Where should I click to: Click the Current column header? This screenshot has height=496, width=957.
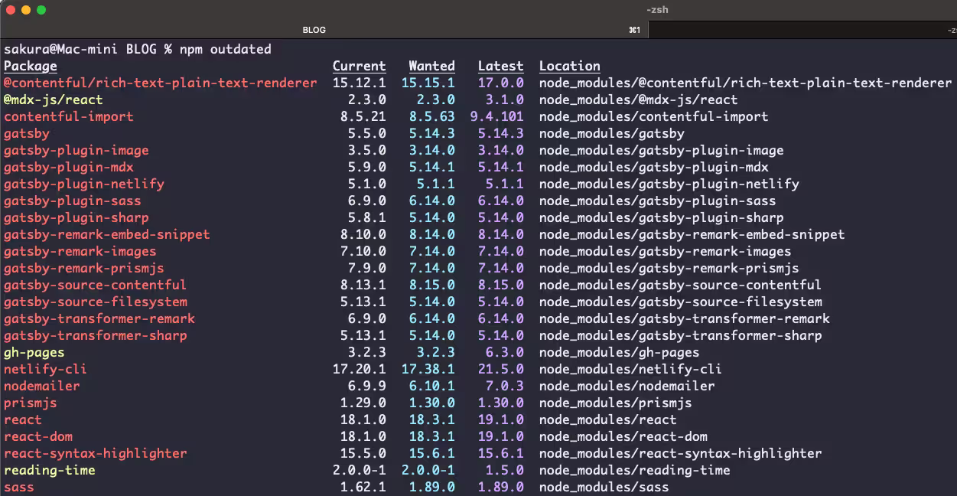[359, 66]
